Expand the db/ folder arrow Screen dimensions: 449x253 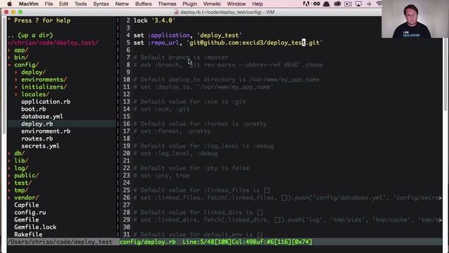pos(10,153)
